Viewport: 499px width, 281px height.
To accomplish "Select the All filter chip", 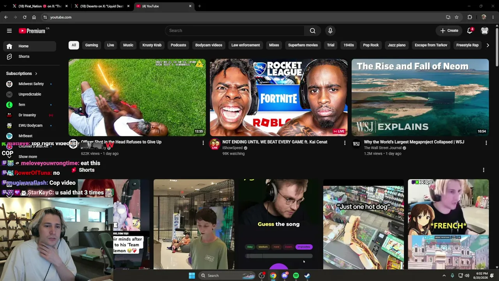I will coord(74,45).
